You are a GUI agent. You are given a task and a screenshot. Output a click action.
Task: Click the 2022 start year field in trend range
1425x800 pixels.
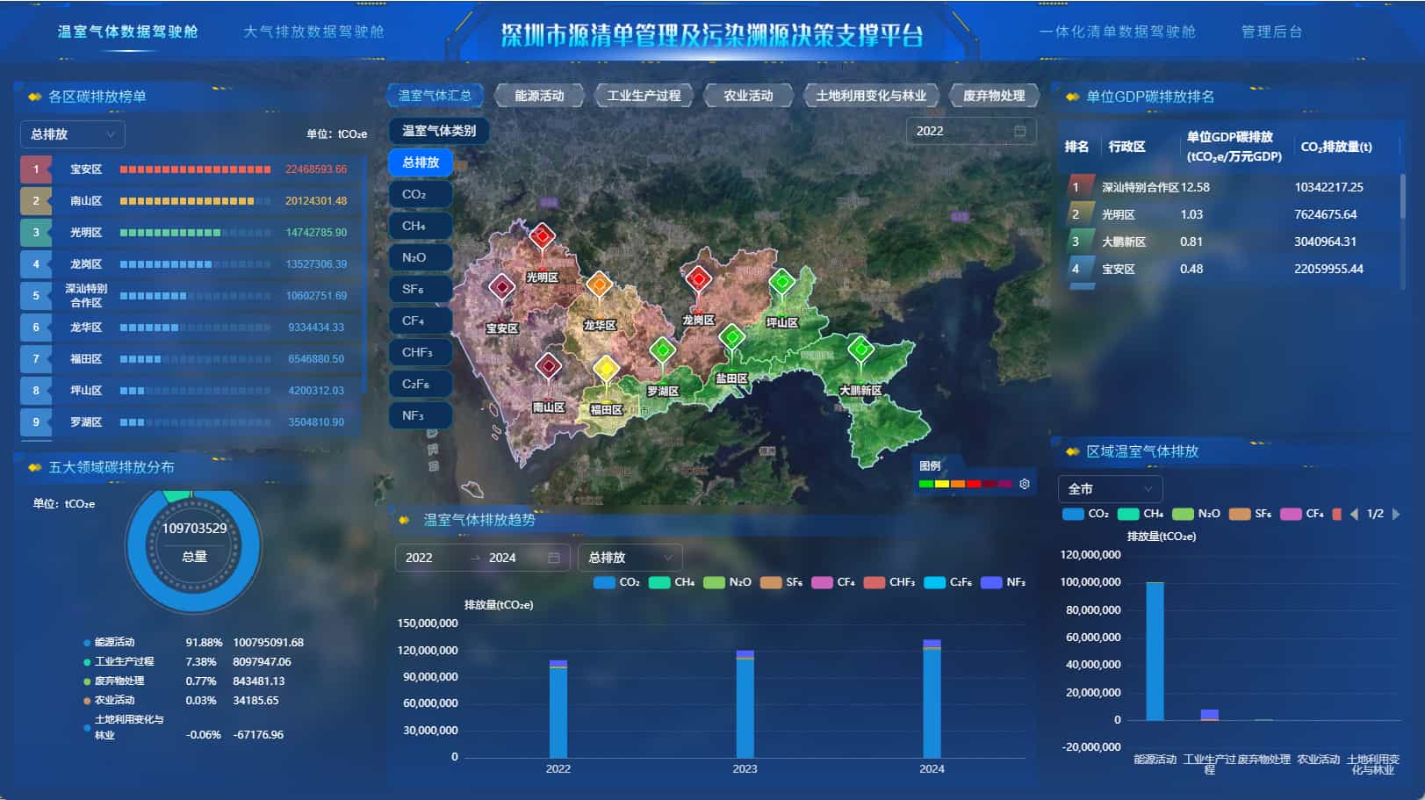pos(420,557)
